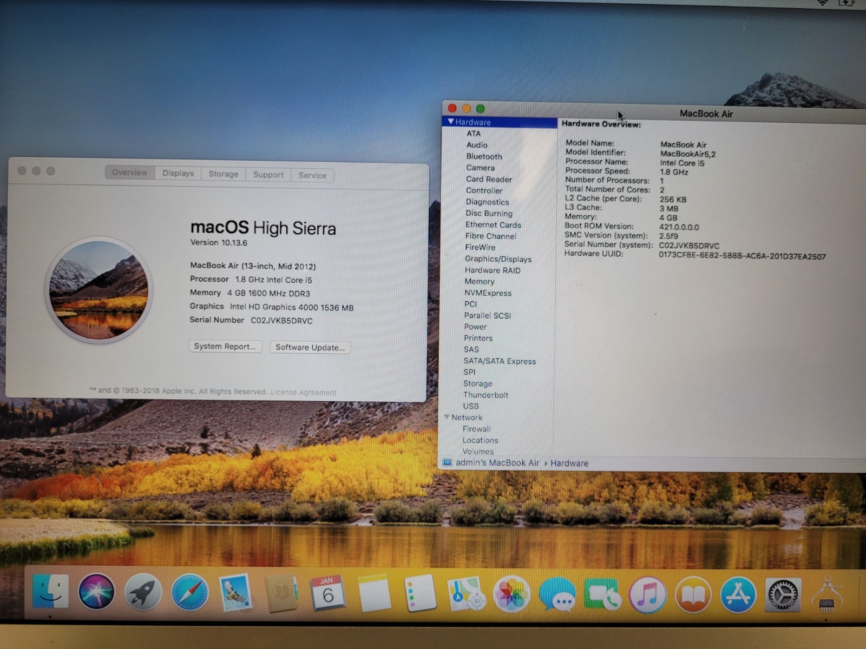
Task: Select Disc Burning in the sidebar
Action: click(x=489, y=213)
